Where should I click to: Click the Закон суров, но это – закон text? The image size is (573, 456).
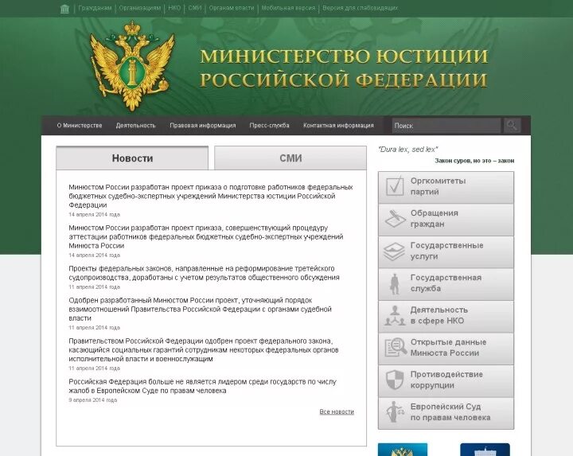474,161
